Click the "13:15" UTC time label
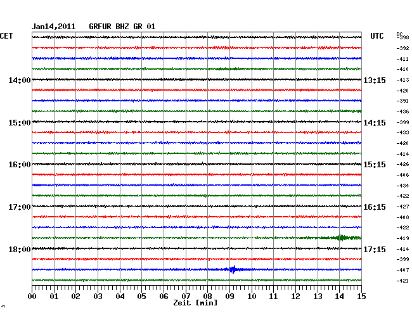This screenshot has height=313, width=412. click(x=375, y=80)
